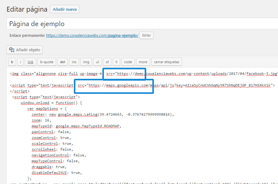This screenshot has height=184, width=278.
Task: Insert italic tag with i button
Action: [x=21, y=62]
